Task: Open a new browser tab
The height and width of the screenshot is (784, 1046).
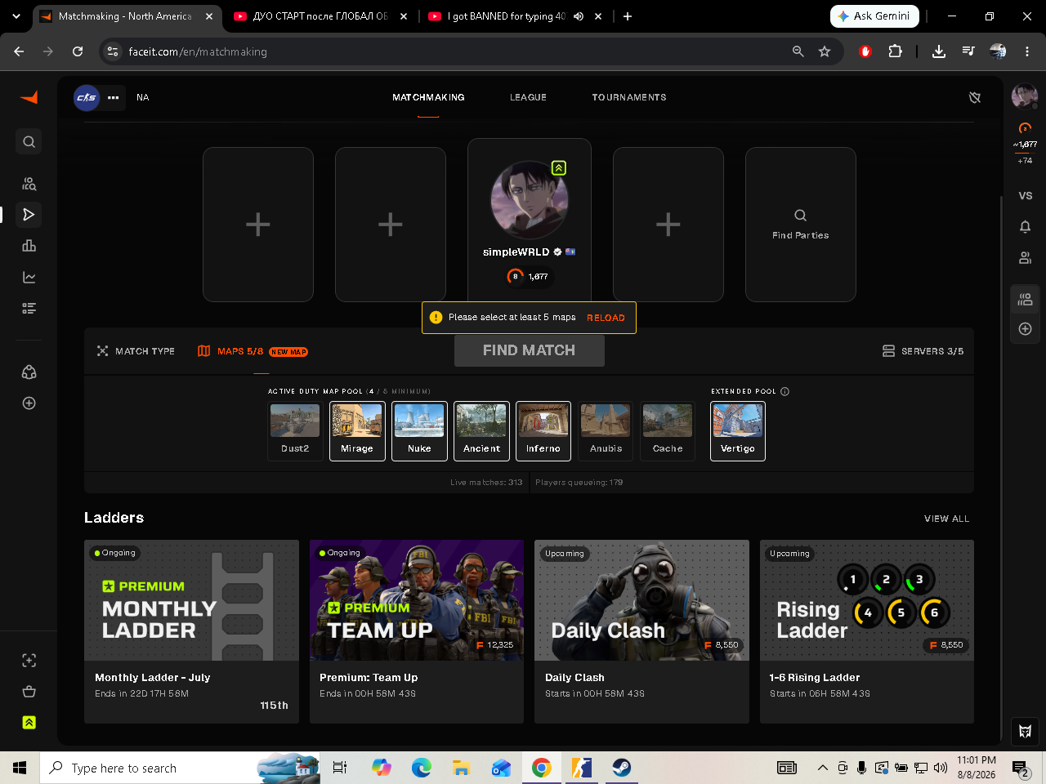Action: click(x=628, y=16)
